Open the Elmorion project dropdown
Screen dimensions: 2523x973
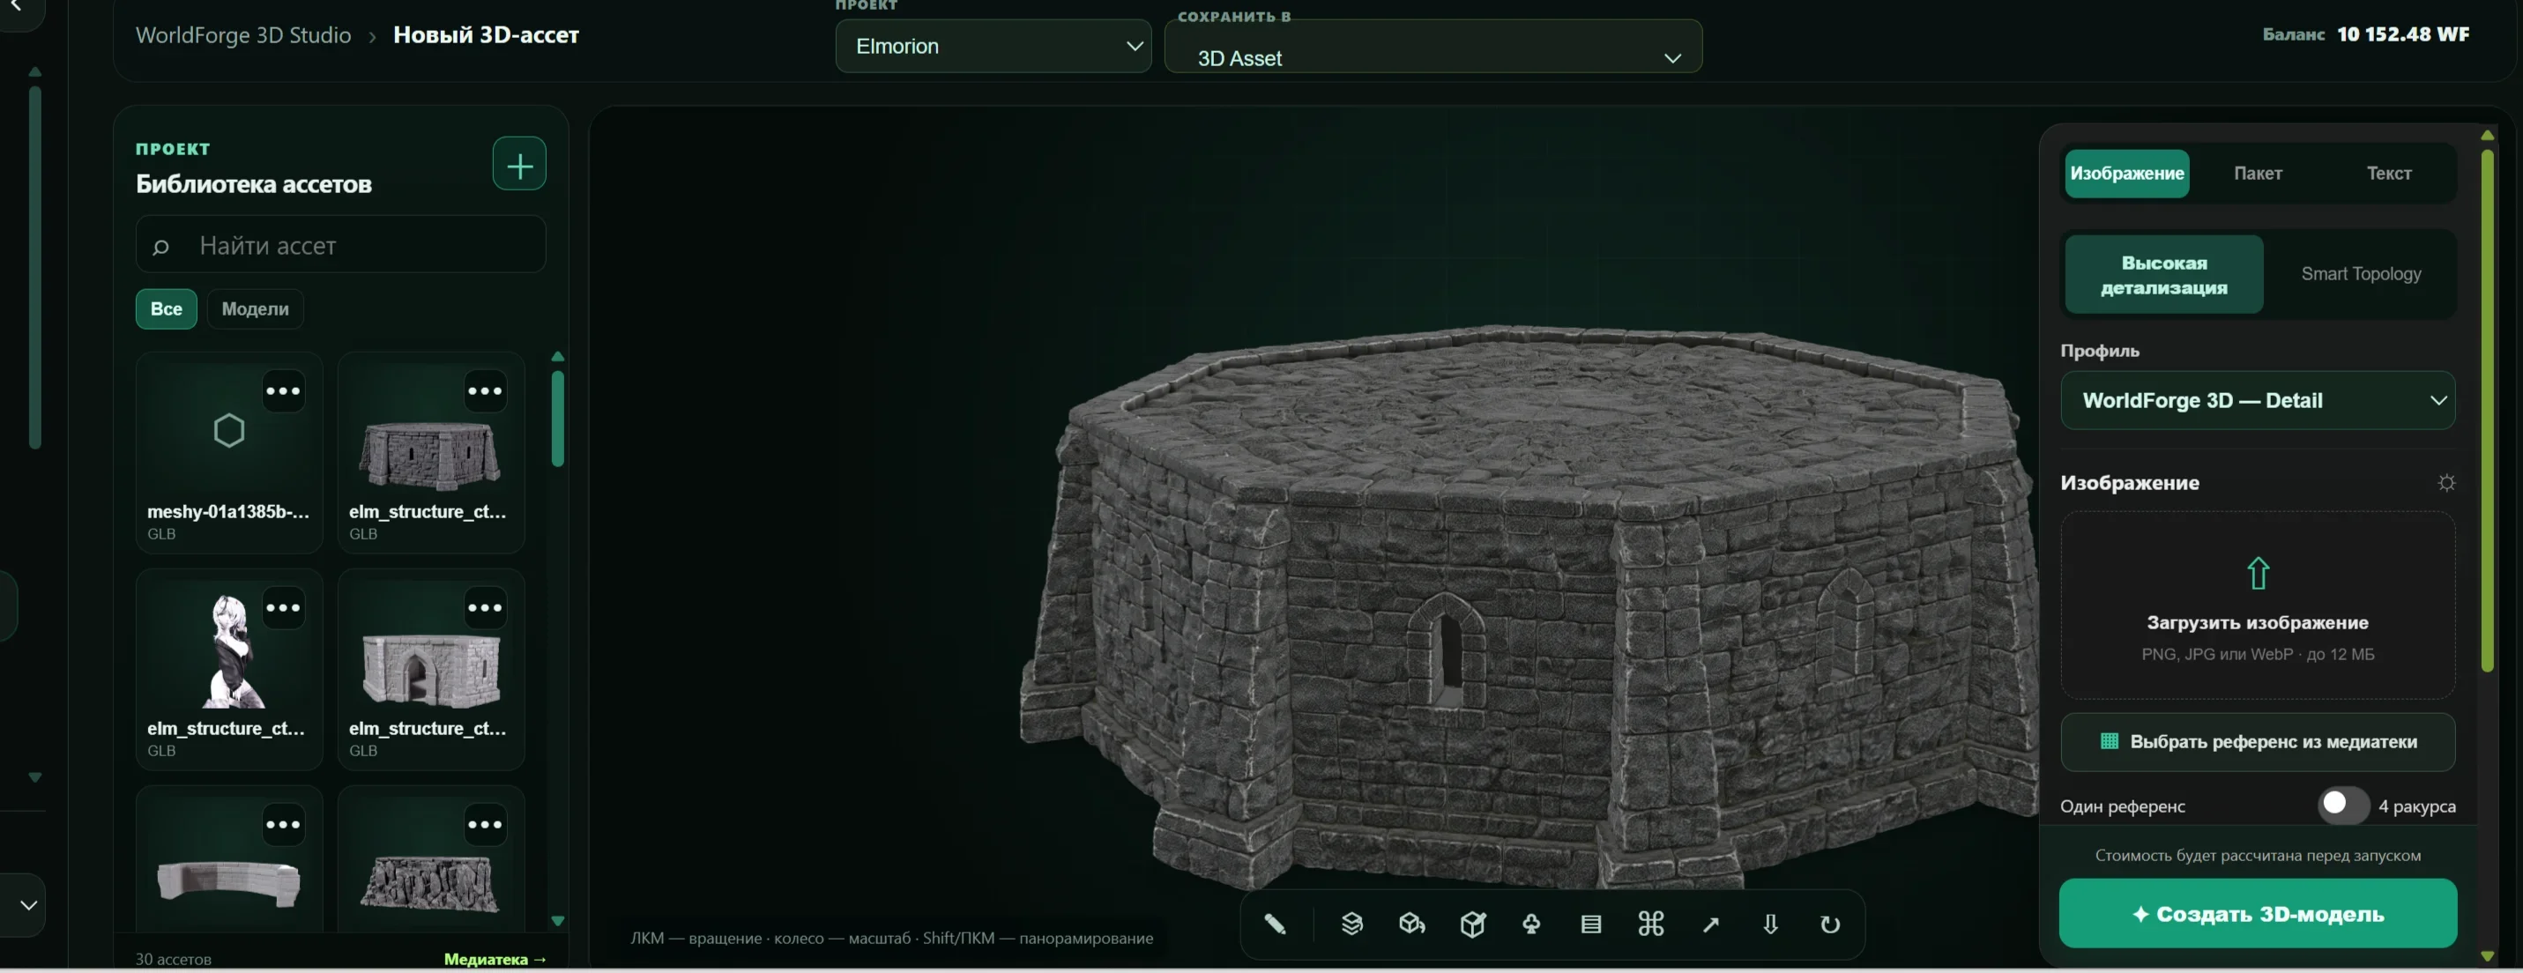pyautogui.click(x=994, y=46)
